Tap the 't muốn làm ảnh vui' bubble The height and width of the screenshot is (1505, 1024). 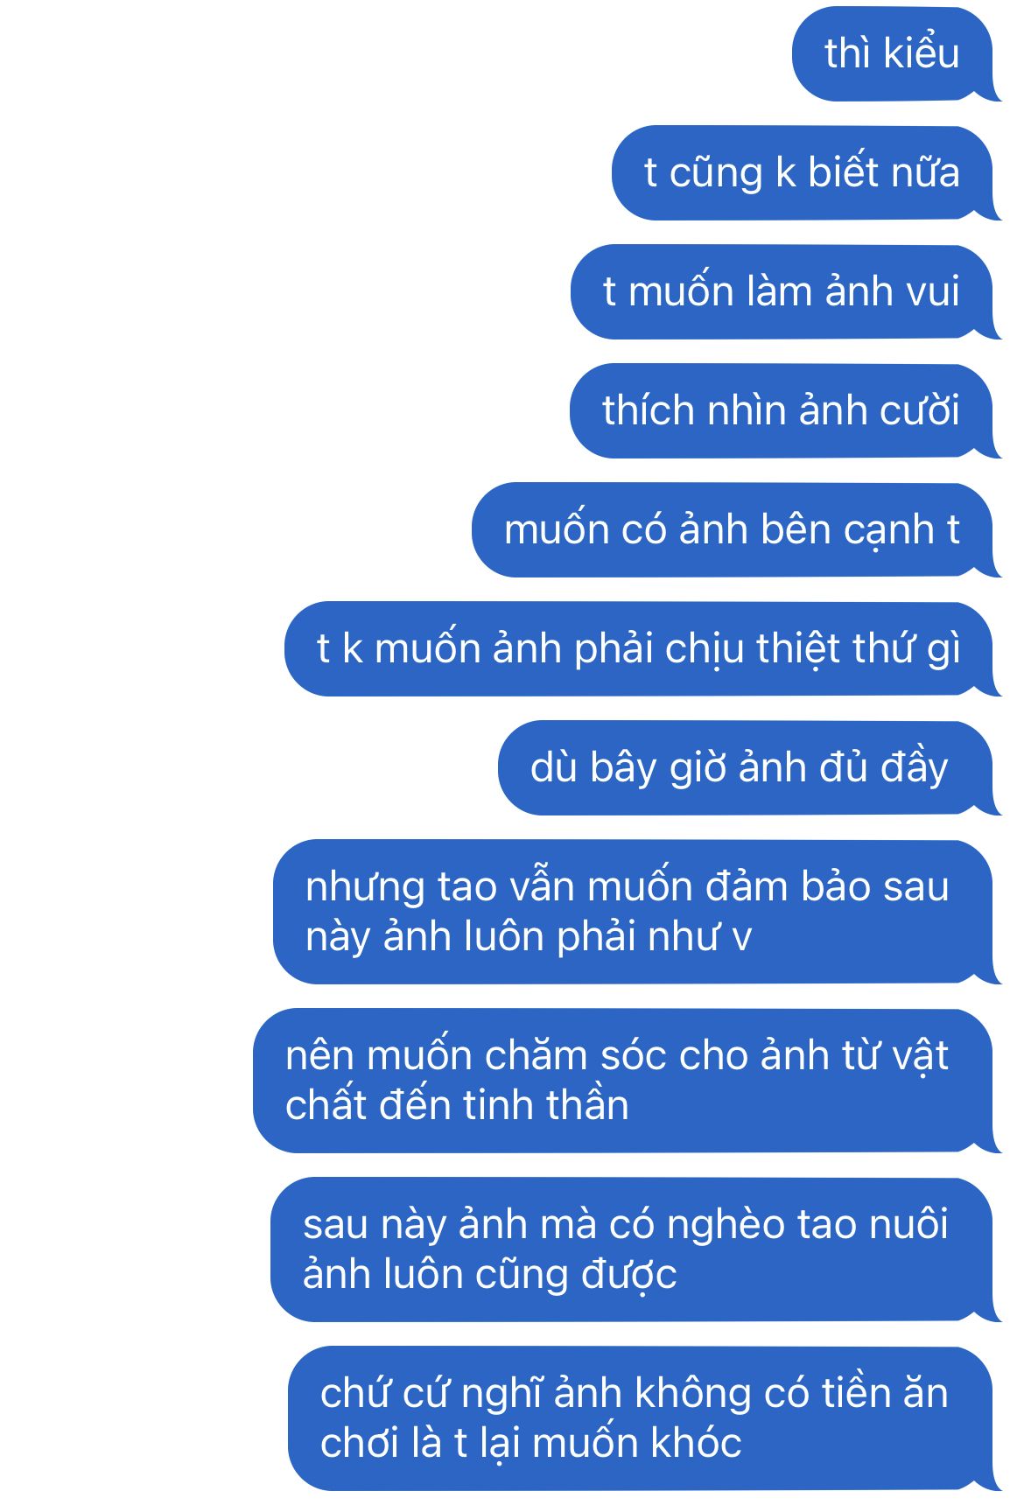(x=783, y=291)
